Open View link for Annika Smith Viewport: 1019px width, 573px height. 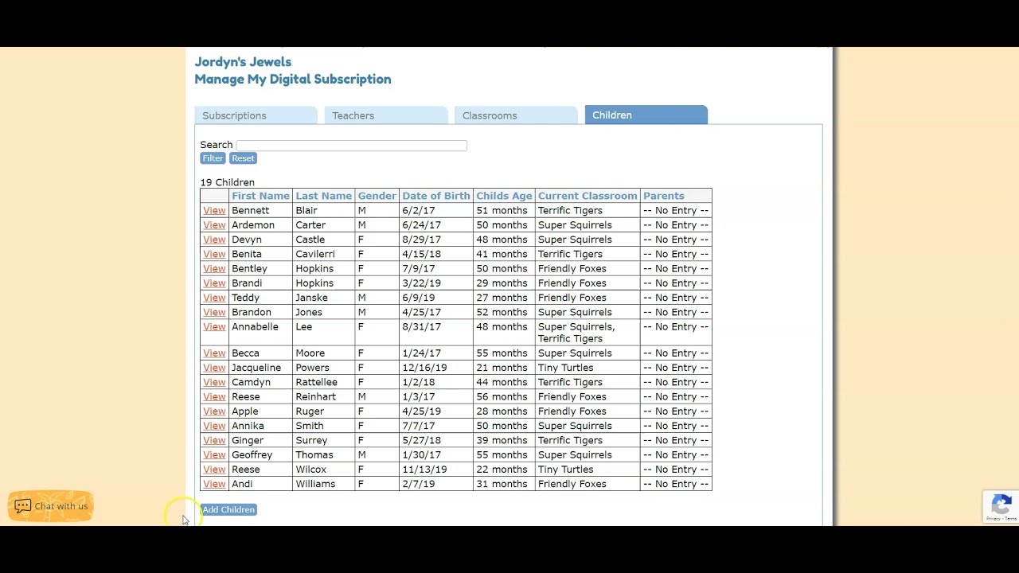point(214,426)
